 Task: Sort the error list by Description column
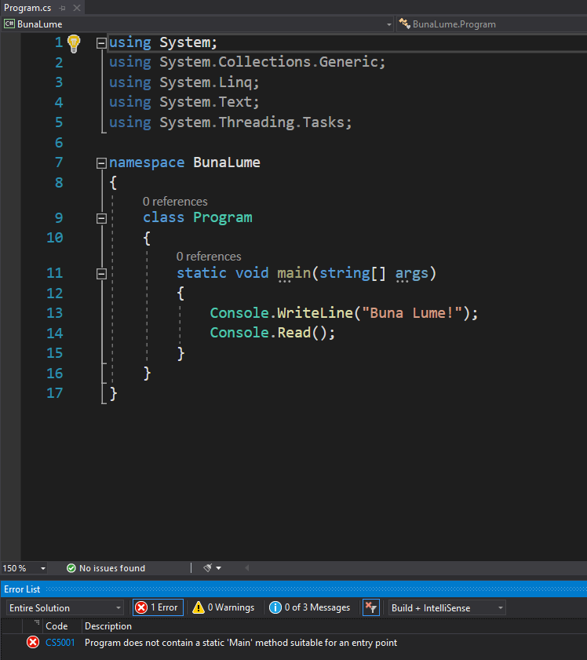(x=108, y=626)
